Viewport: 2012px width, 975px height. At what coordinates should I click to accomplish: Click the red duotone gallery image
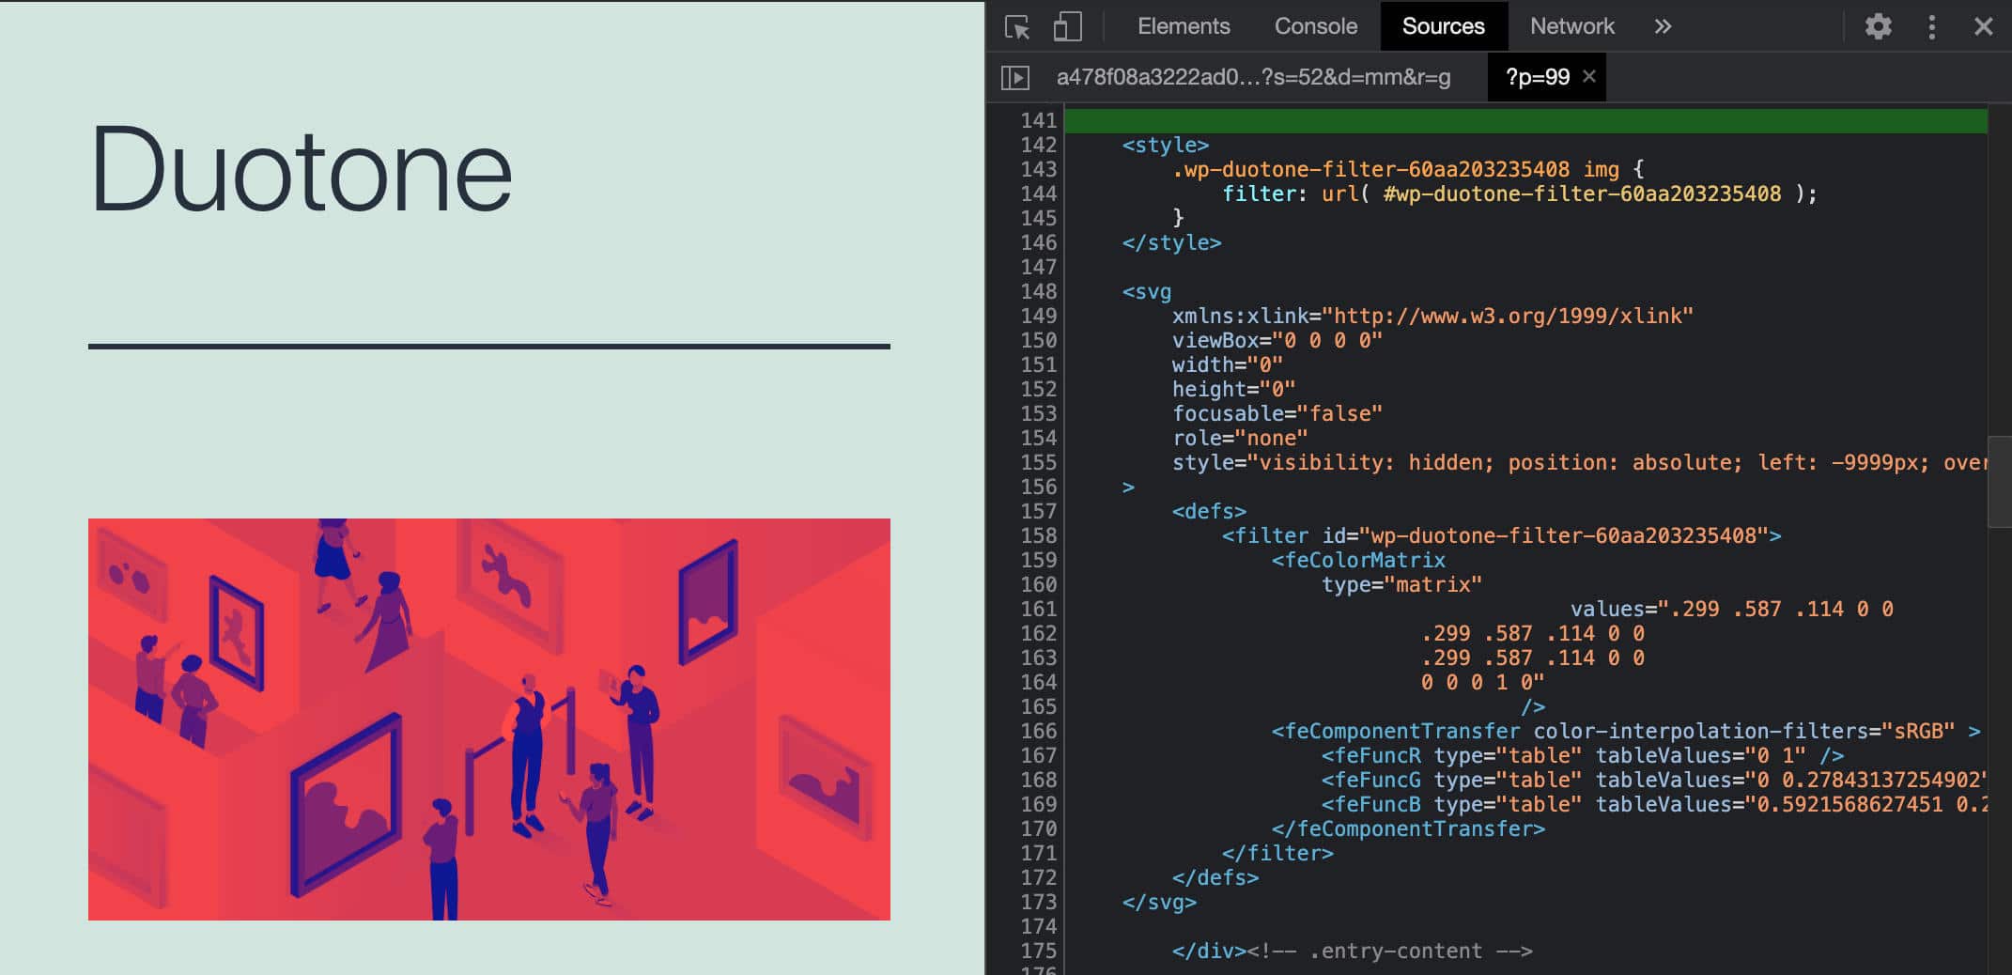(x=488, y=719)
